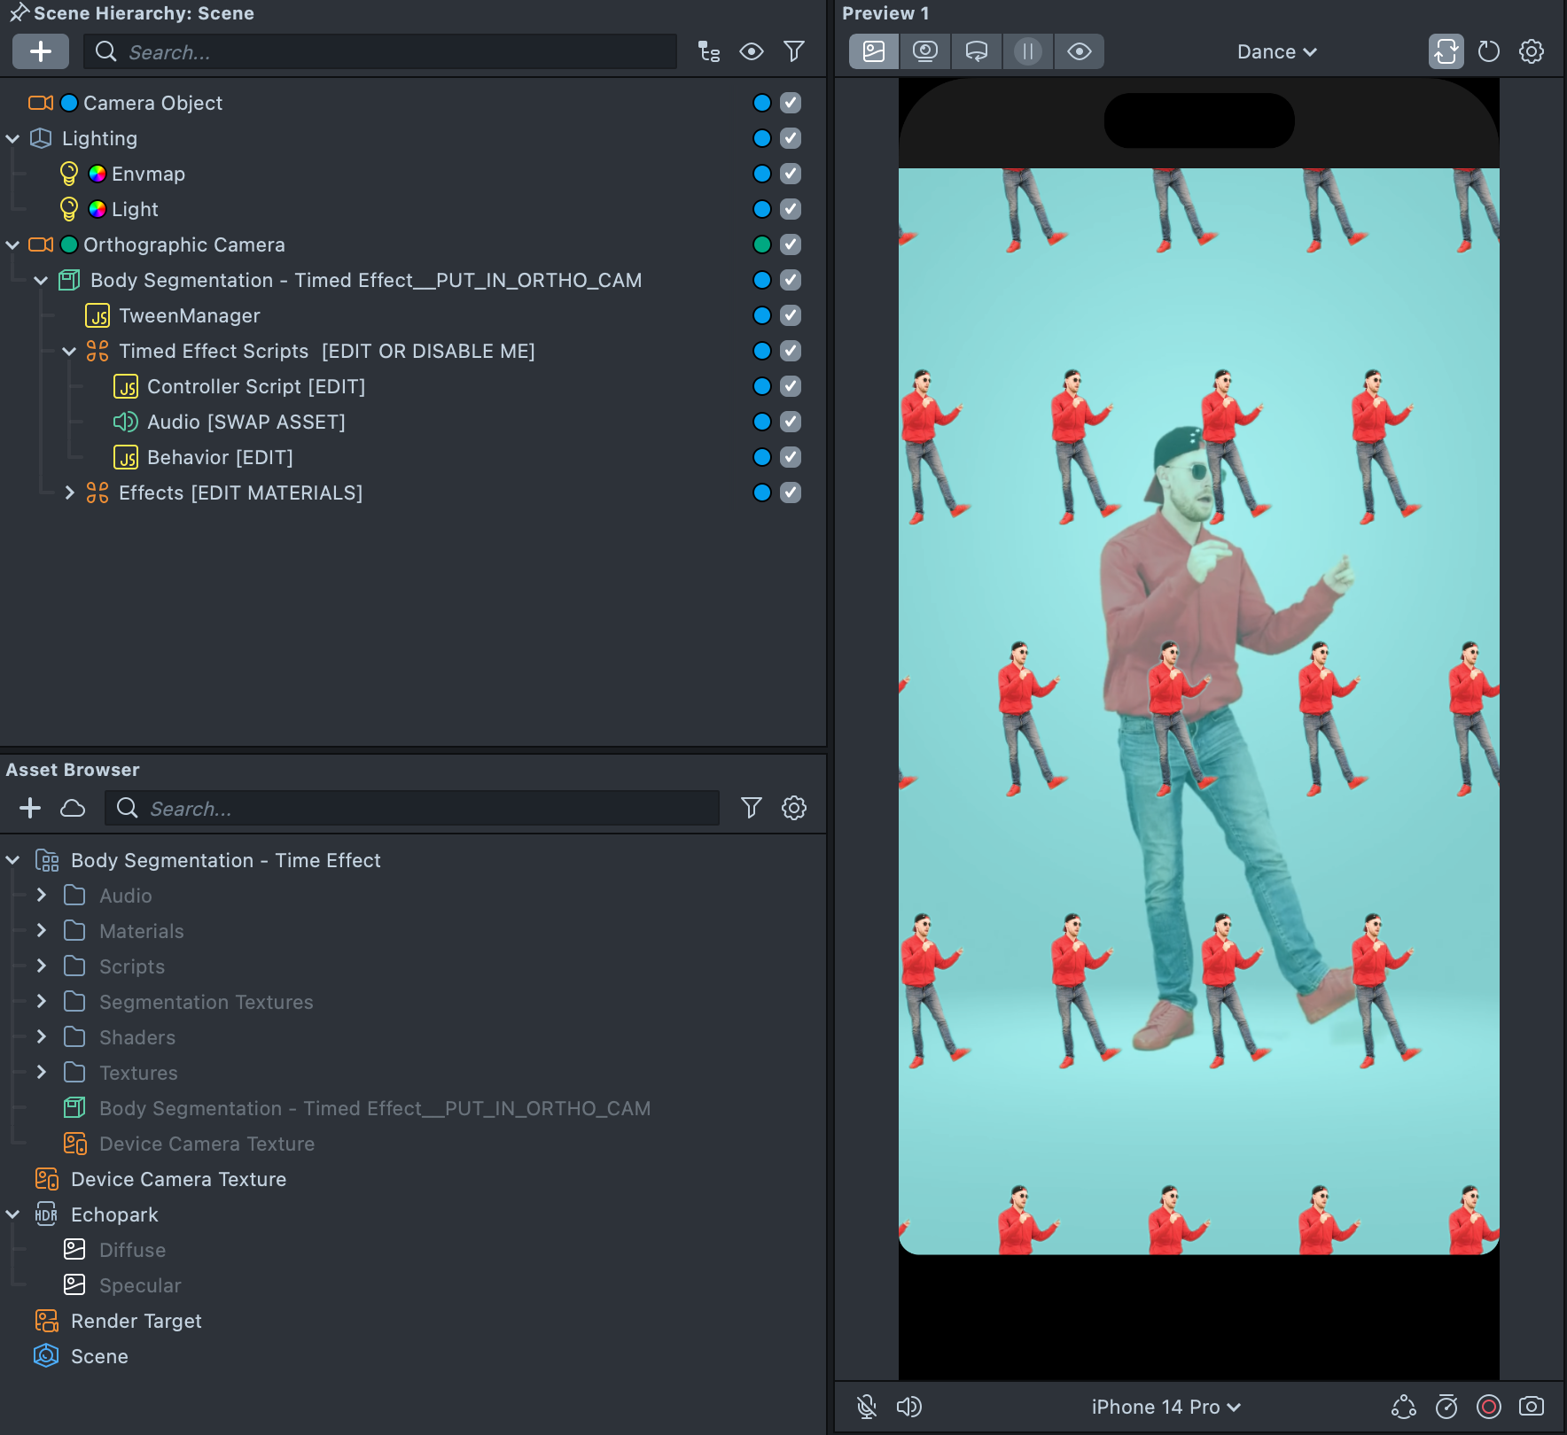Open the Scene Hierarchy filter icon

794,51
